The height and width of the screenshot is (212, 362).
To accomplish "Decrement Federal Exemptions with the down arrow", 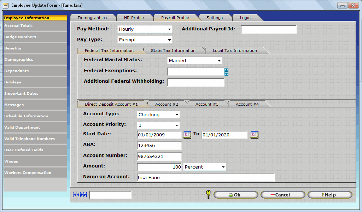I will click(x=227, y=73).
